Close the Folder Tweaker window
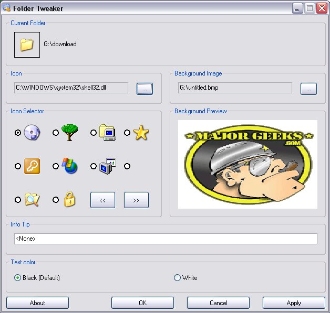The width and height of the screenshot is (330, 313). pyautogui.click(x=322, y=8)
